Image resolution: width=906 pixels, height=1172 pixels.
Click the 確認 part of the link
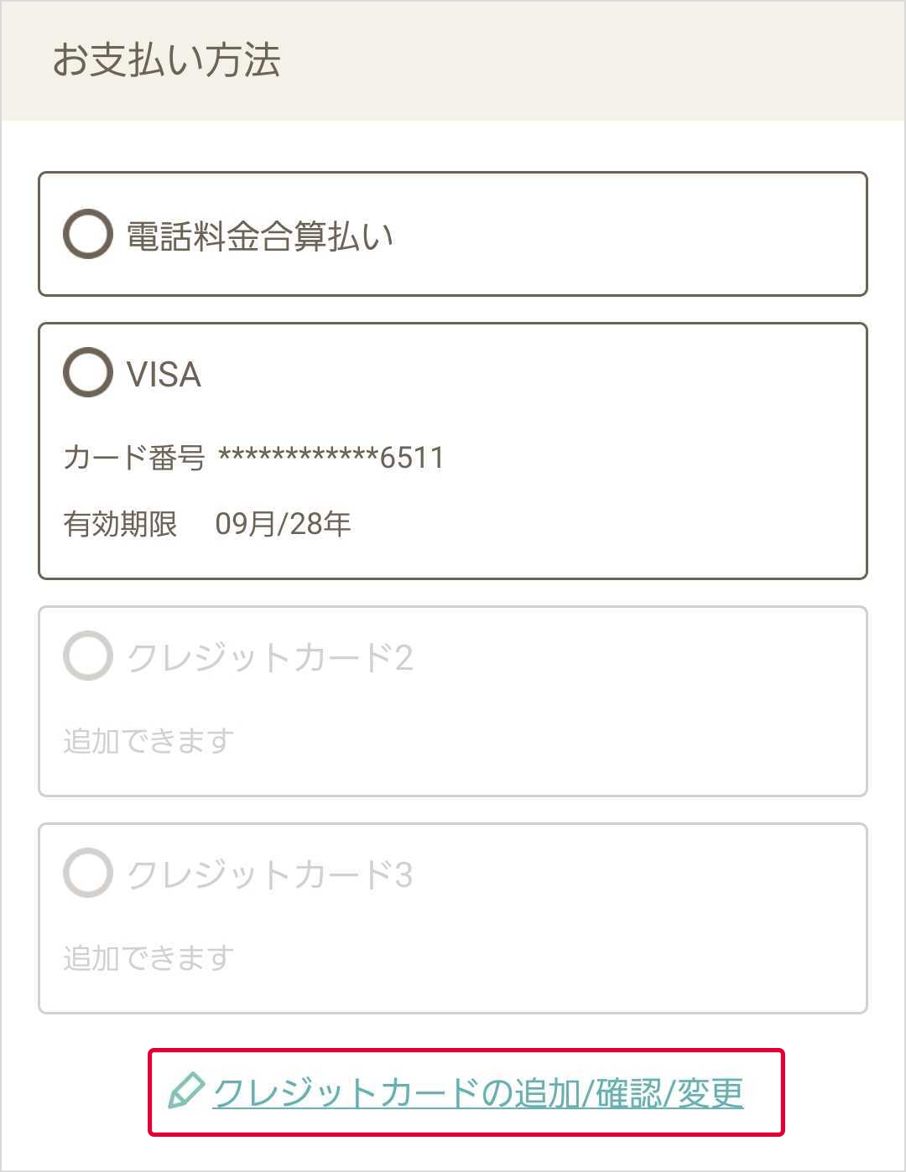[628, 1093]
